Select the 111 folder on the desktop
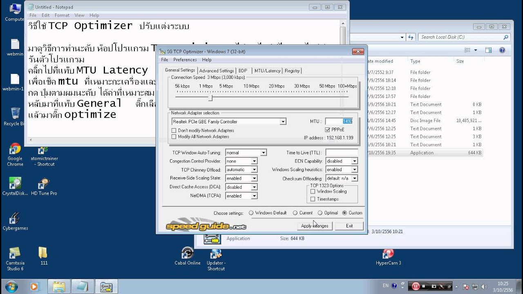This screenshot has width=523, height=294. coord(44,256)
